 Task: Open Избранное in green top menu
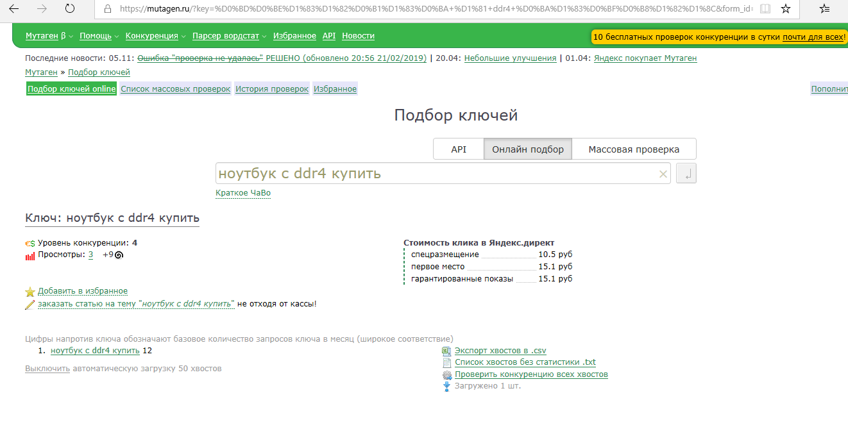[x=294, y=36]
